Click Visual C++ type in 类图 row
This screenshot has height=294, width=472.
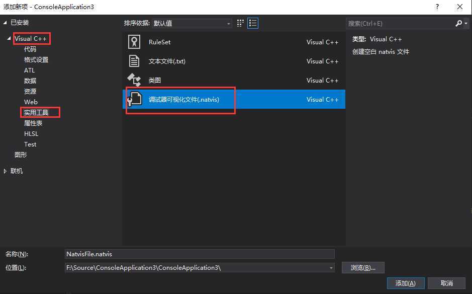(x=322, y=80)
